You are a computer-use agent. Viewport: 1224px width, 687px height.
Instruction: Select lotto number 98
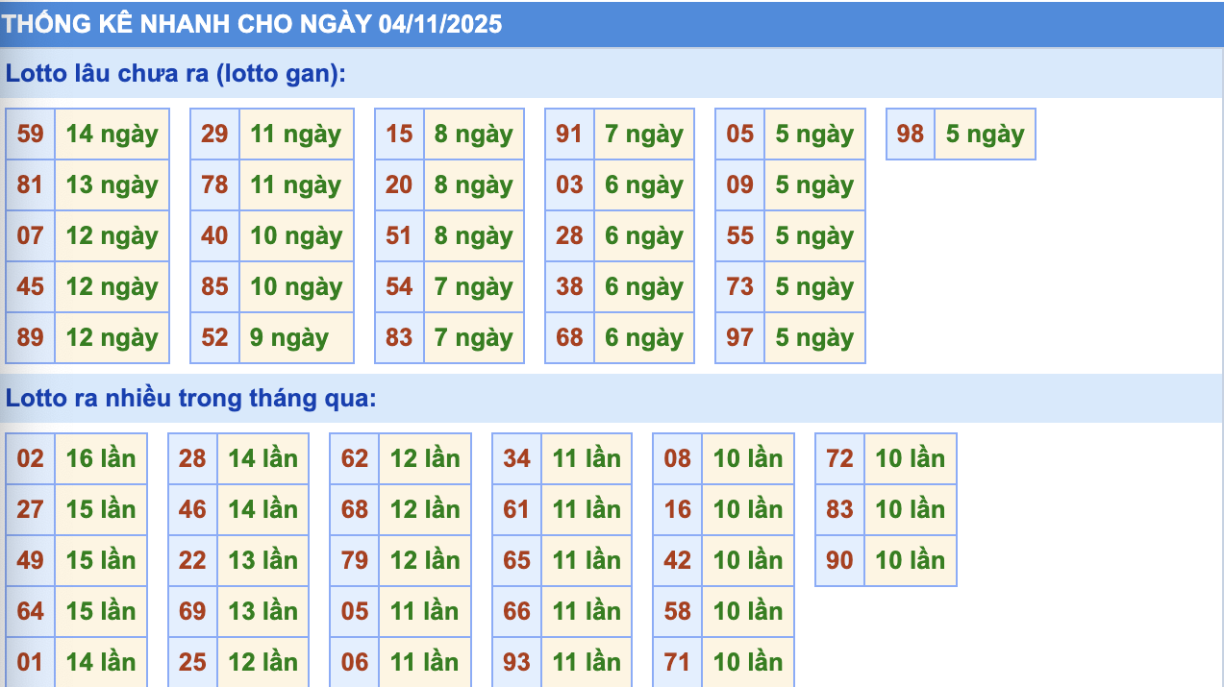(x=910, y=134)
